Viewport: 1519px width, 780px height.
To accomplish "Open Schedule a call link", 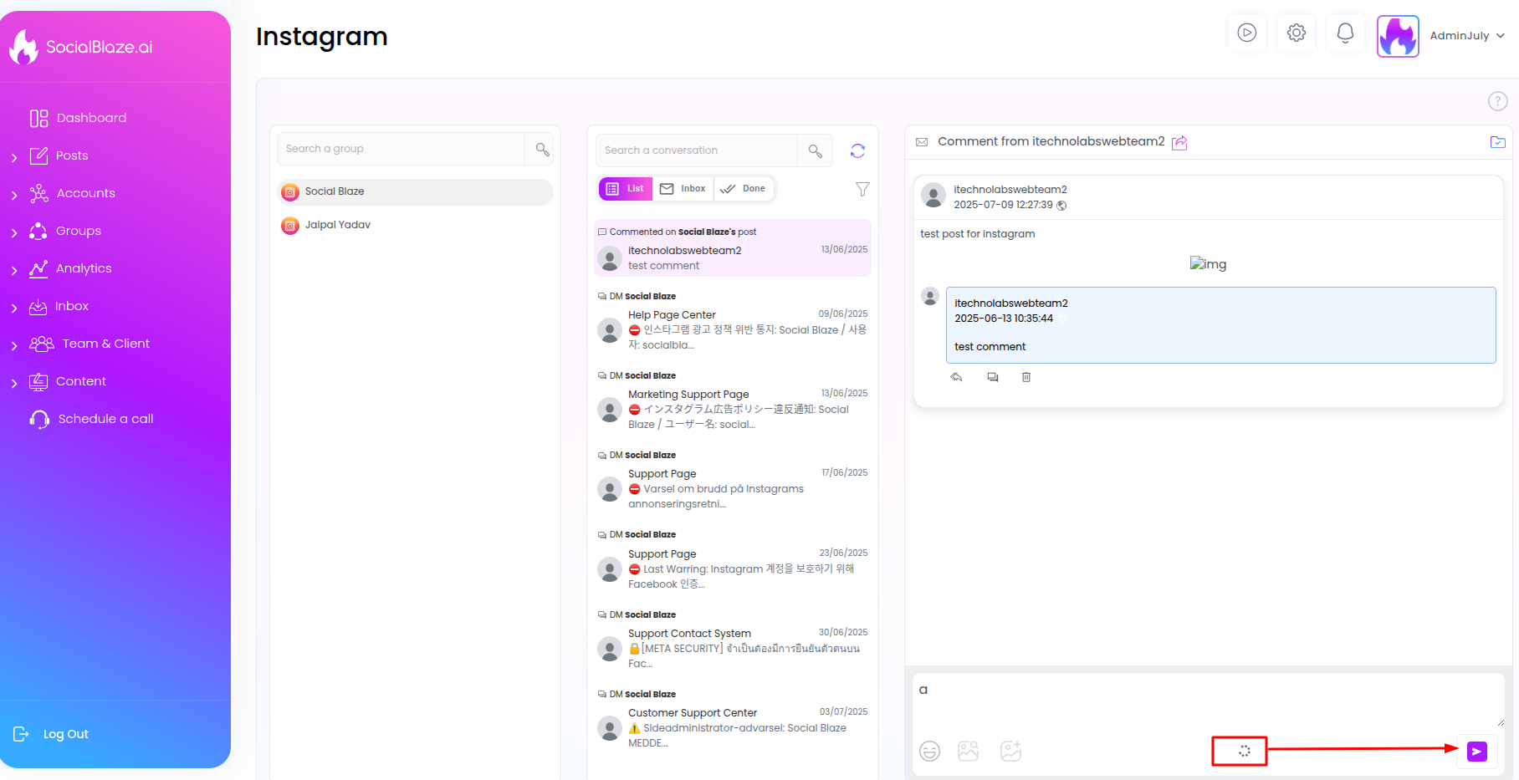I will [x=106, y=419].
